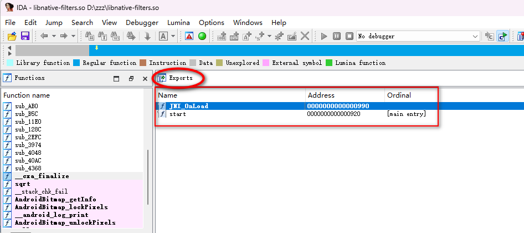Close the Functions panel
Screen dimensions: 524x233
145,79
